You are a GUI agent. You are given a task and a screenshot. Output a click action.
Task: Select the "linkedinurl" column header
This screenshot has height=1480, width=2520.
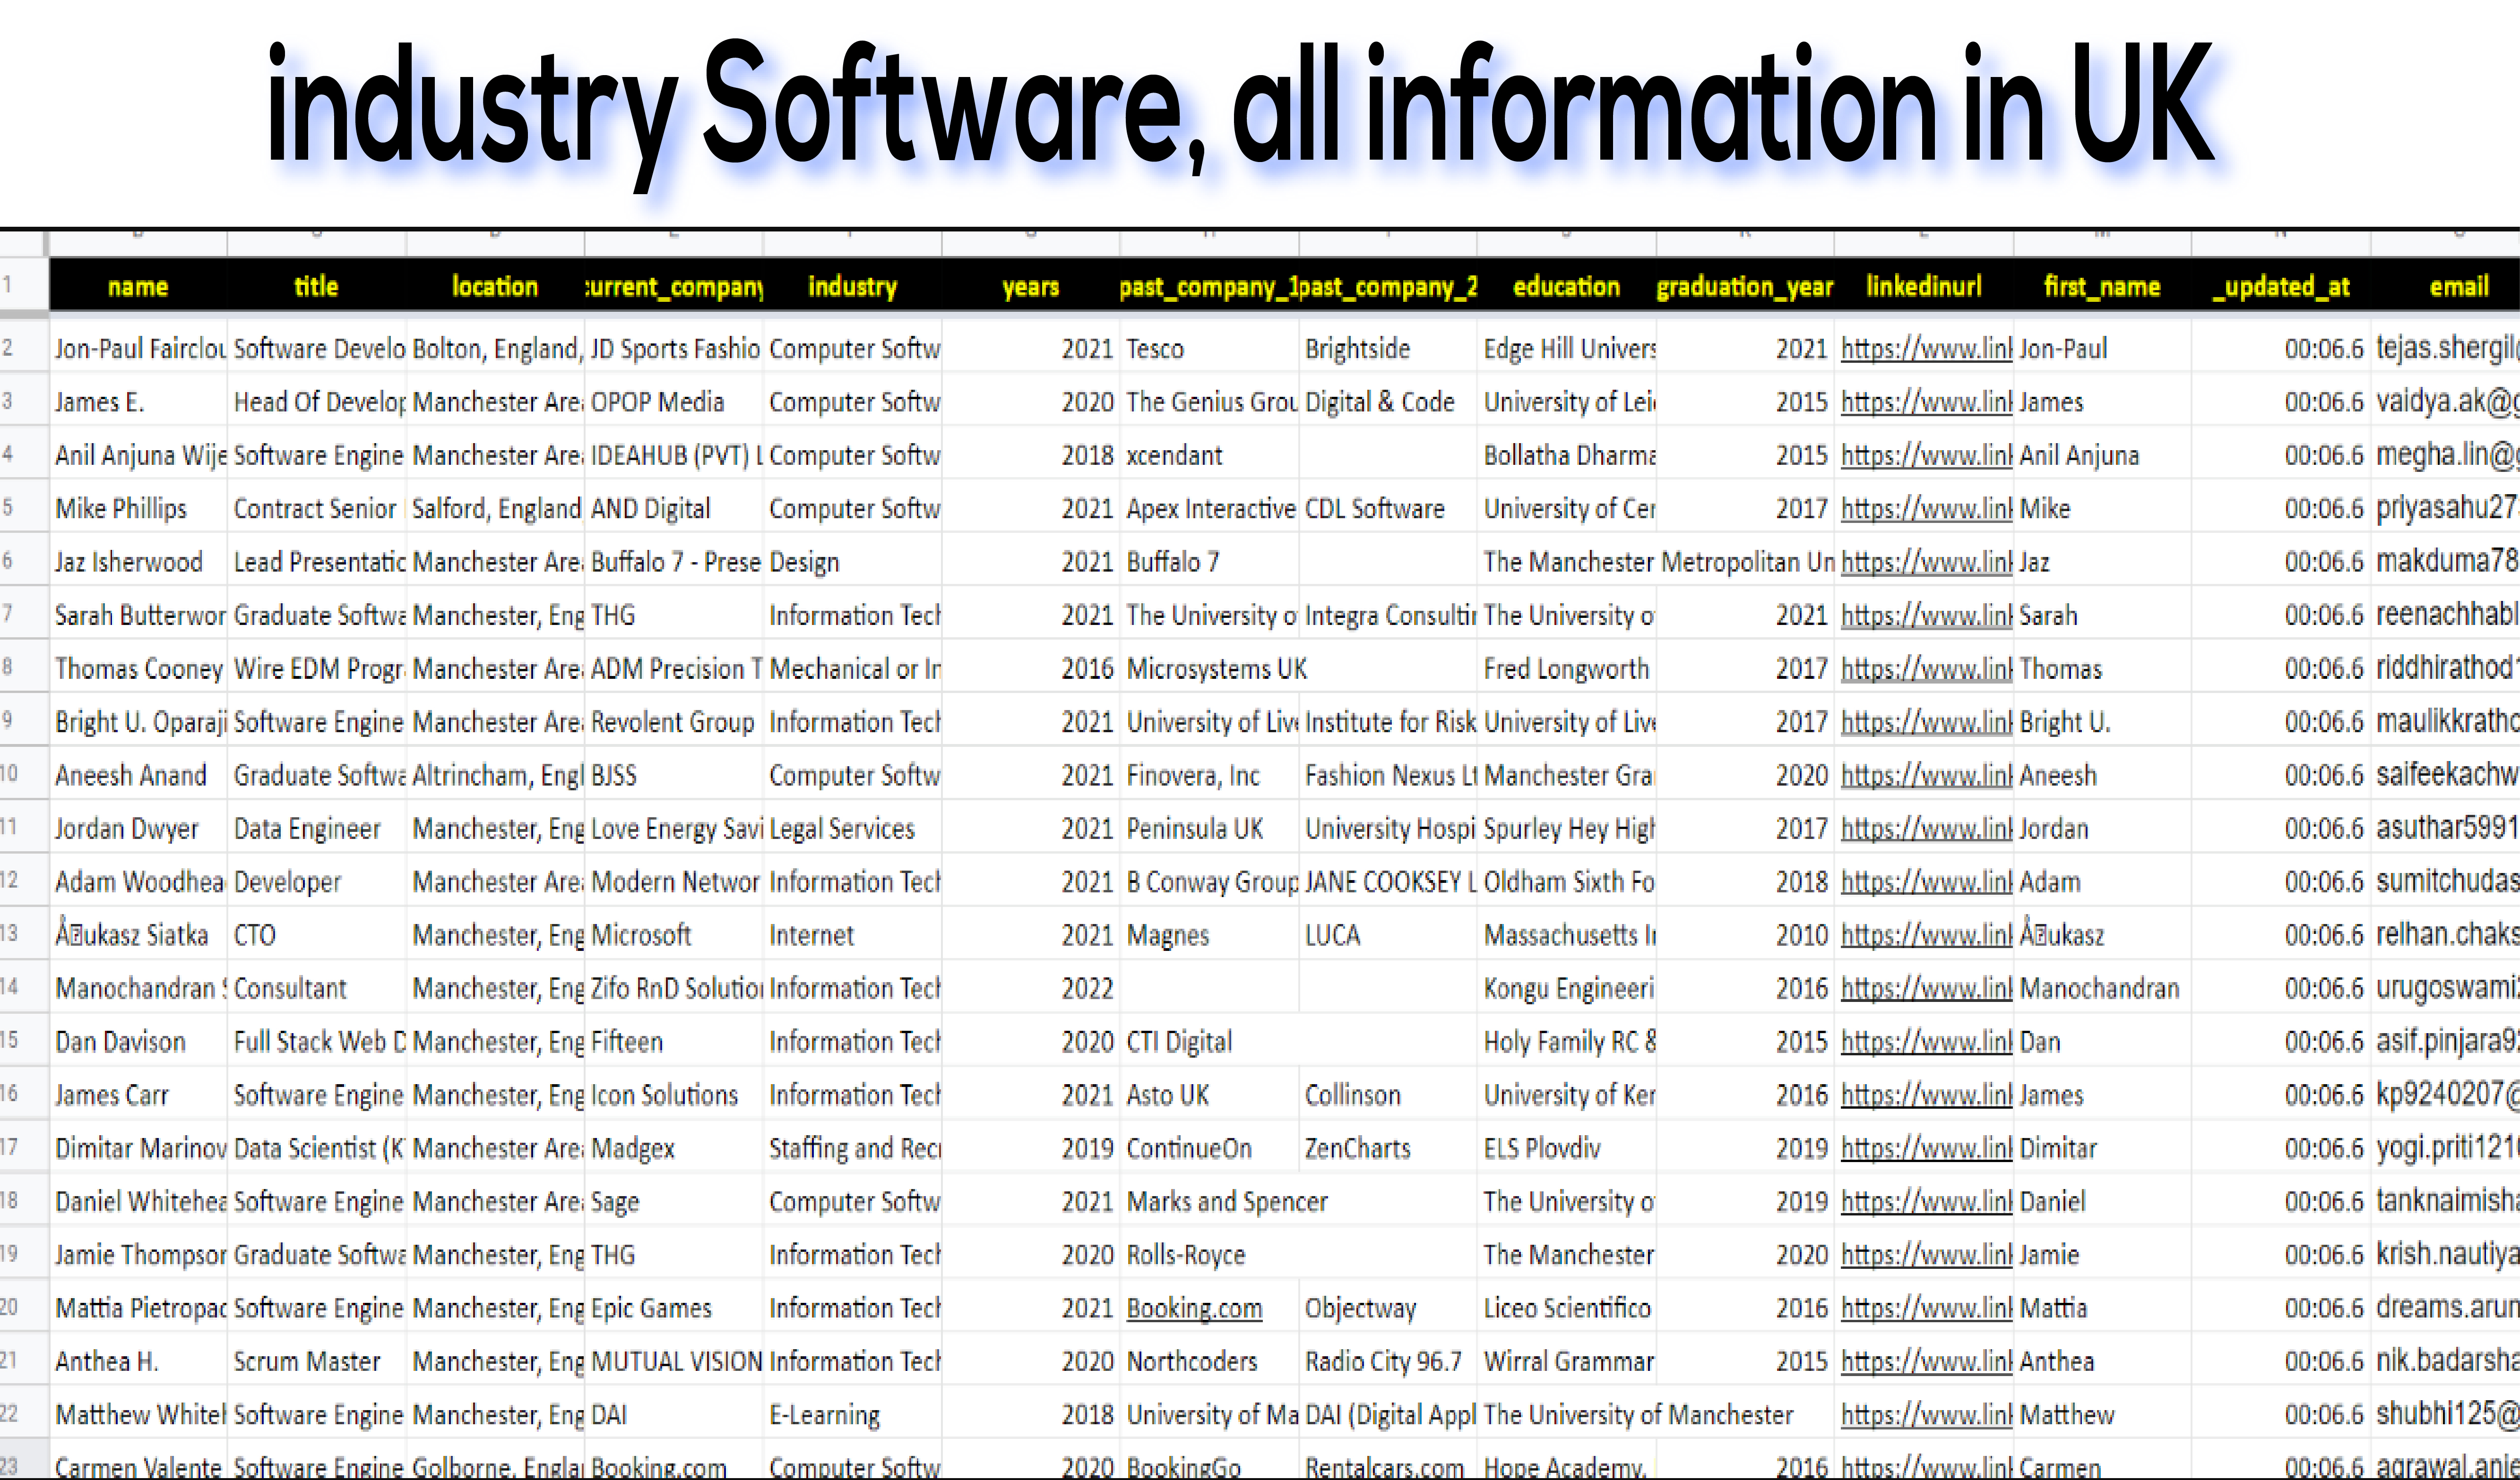coord(1923,287)
